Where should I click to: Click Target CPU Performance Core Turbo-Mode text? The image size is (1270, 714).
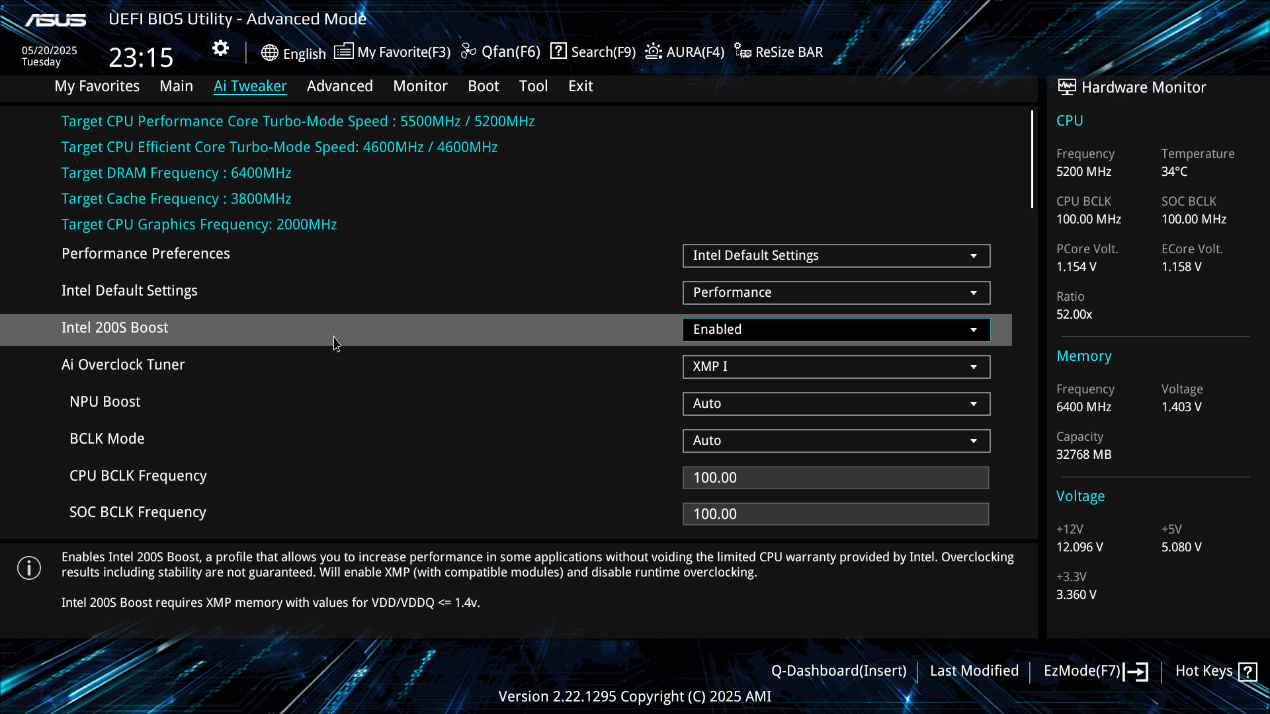click(x=298, y=122)
